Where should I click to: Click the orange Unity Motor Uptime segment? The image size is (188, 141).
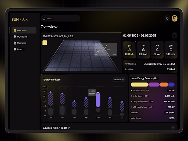click(x=164, y=85)
